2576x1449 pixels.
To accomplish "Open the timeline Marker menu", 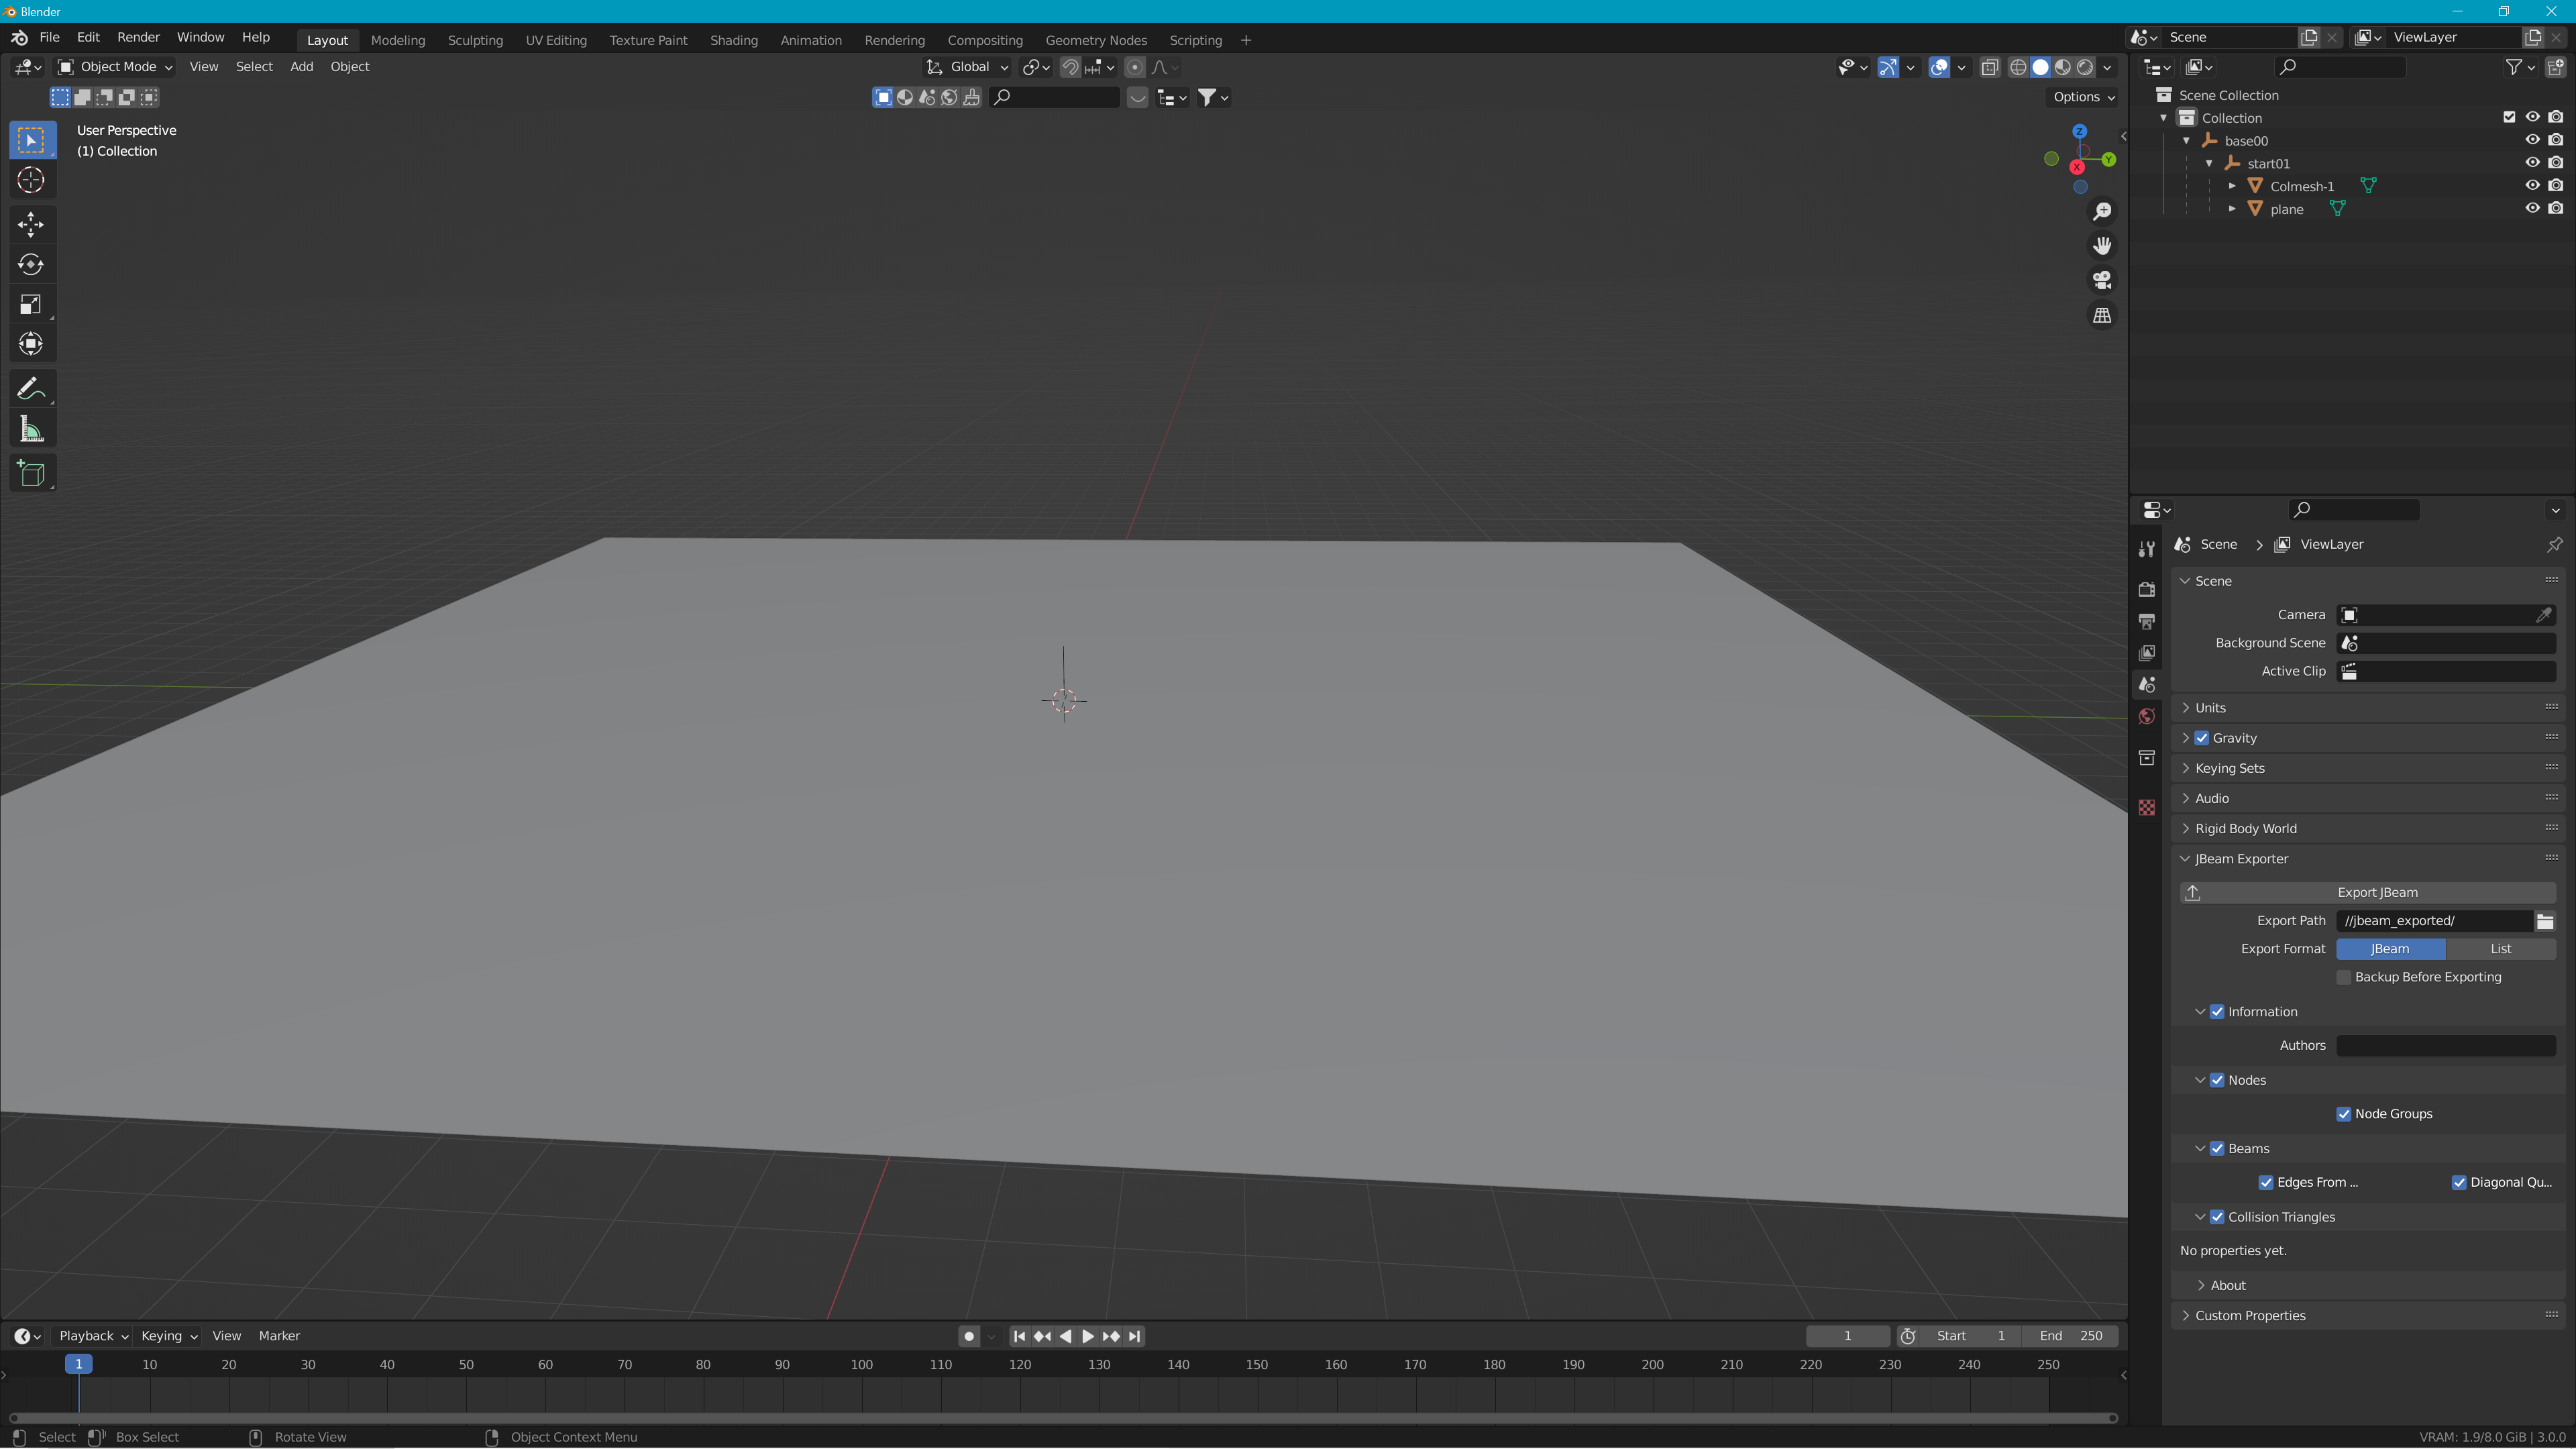I will [x=279, y=1336].
